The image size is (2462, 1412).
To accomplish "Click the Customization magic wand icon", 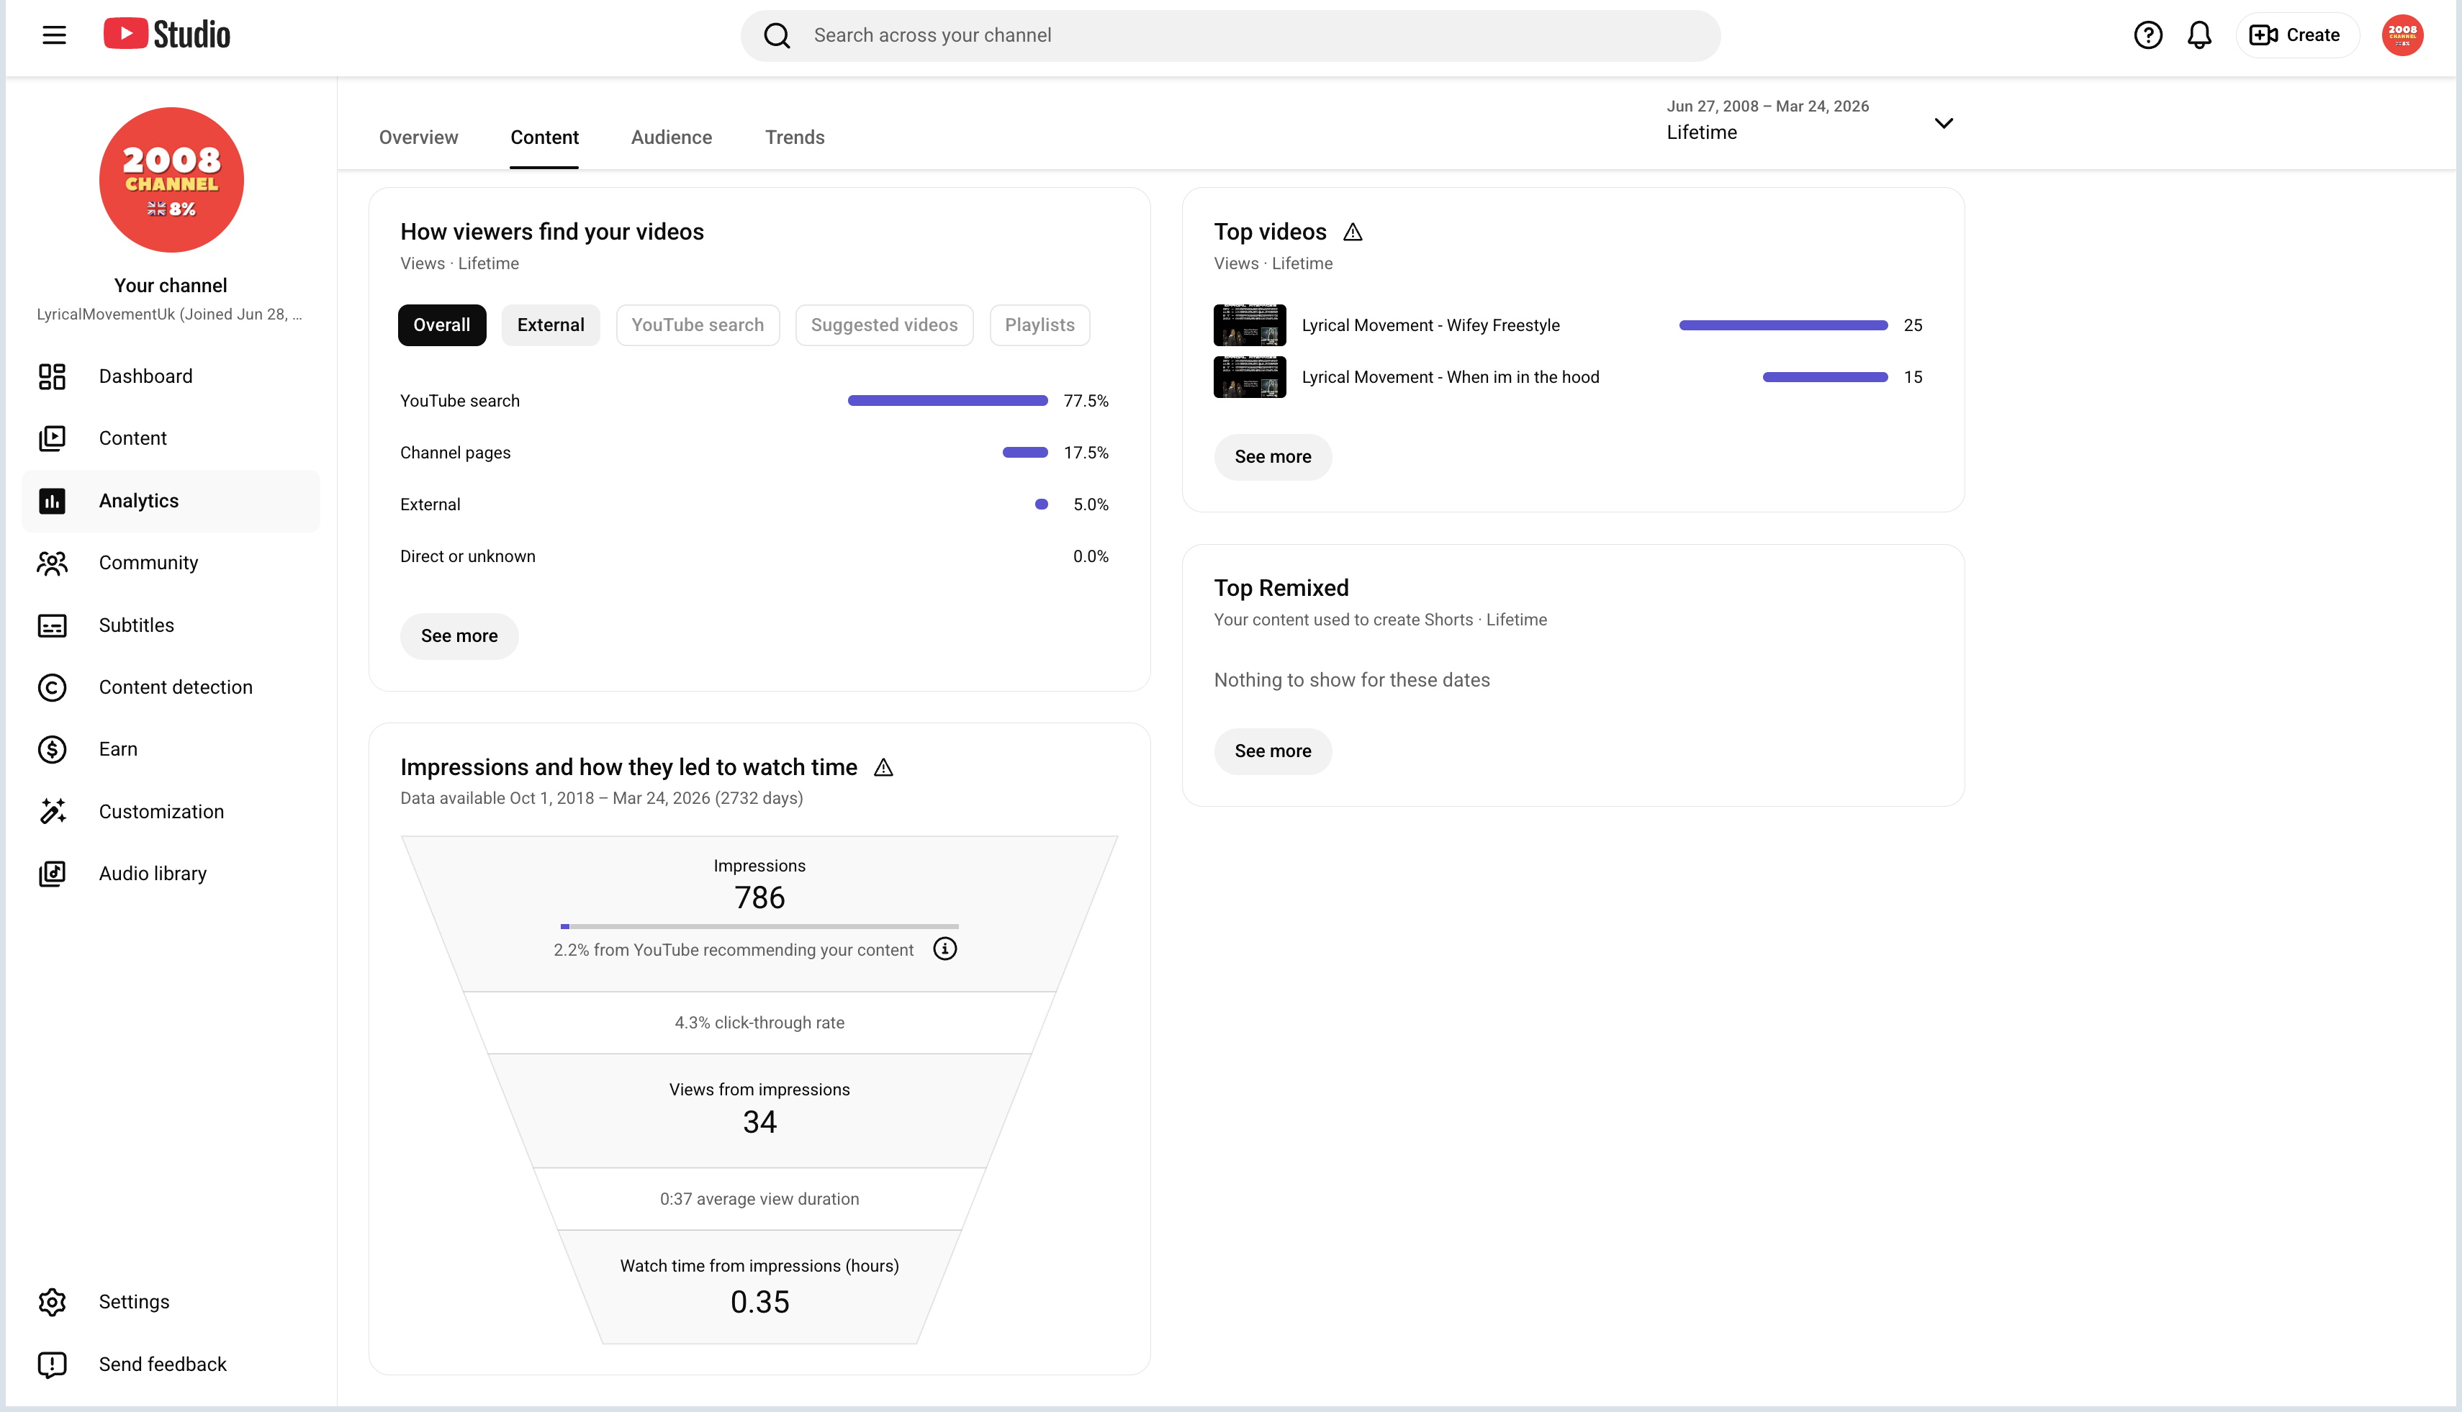I will click(53, 812).
